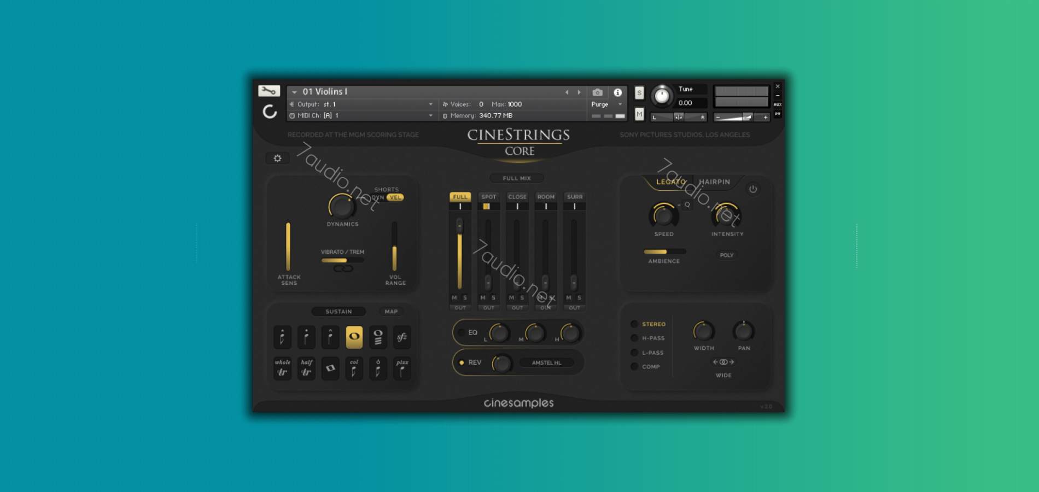Adjust the ATTACK SENS slider

[288, 247]
